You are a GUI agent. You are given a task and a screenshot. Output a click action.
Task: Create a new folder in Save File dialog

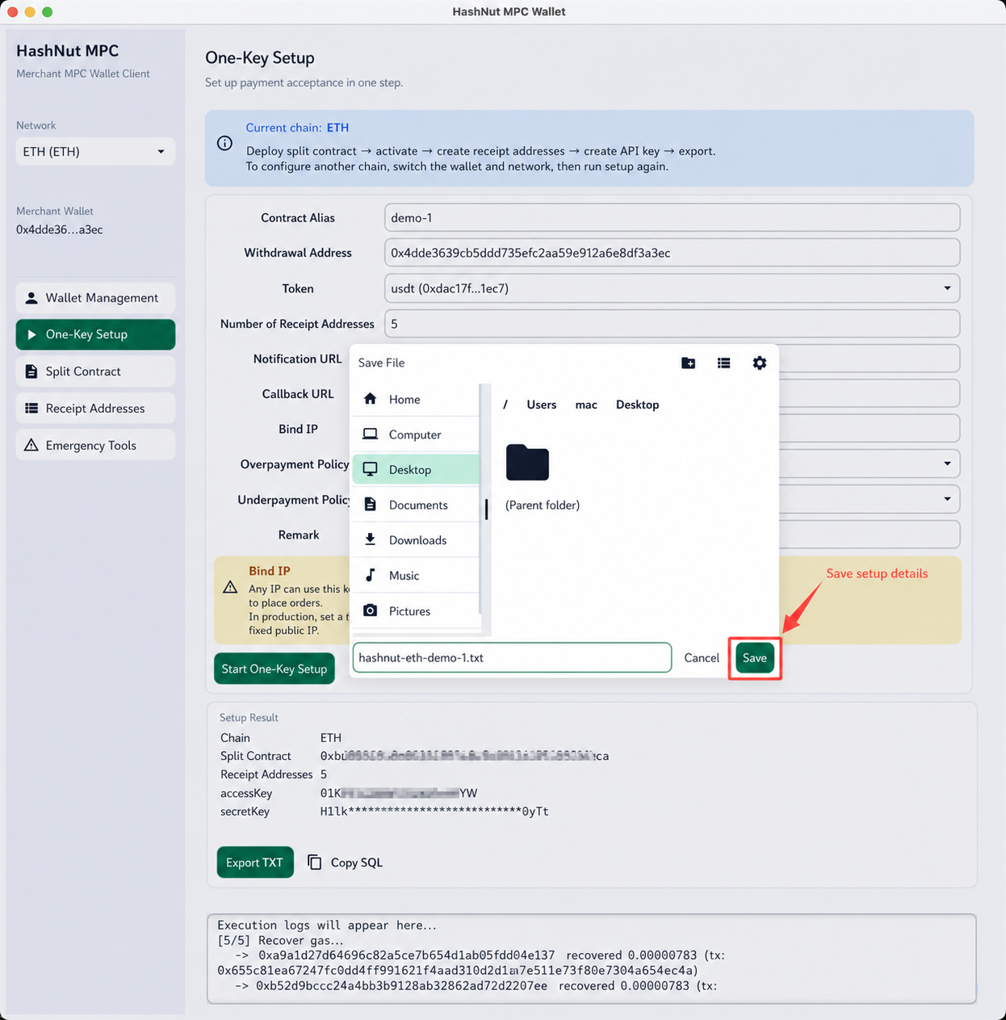[x=688, y=363]
